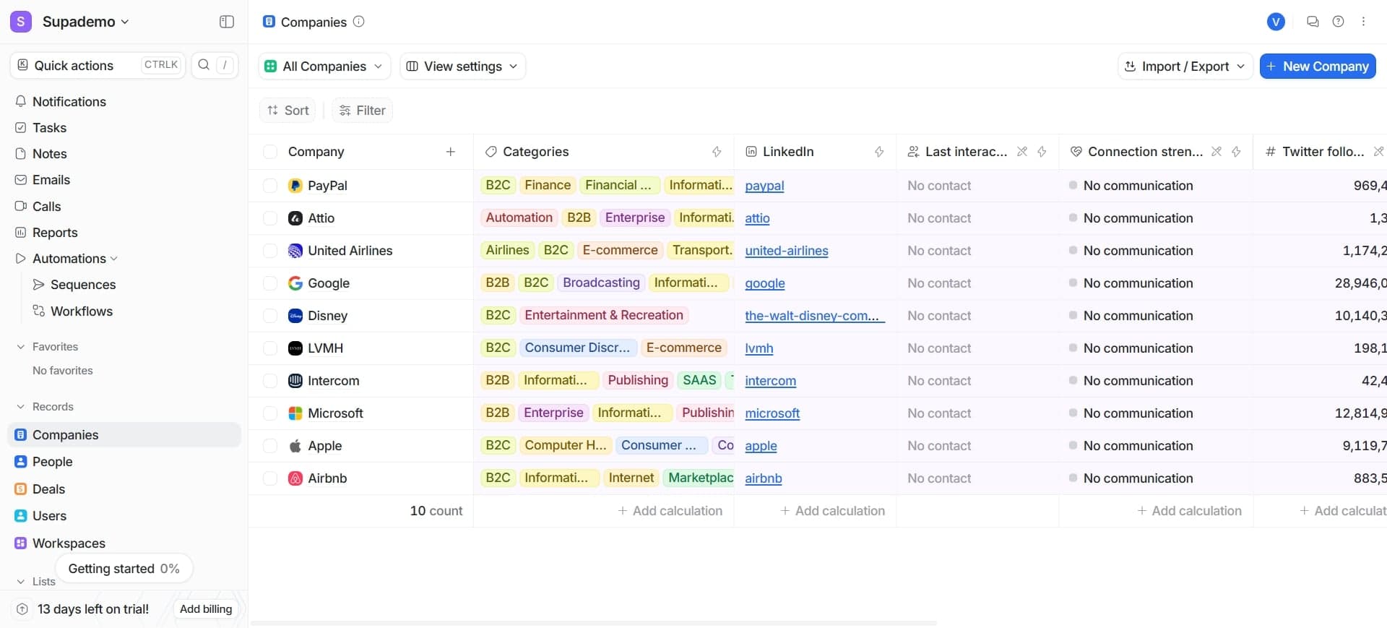Open the All Companies view dropdown
This screenshot has width=1387, height=628.
click(x=324, y=66)
